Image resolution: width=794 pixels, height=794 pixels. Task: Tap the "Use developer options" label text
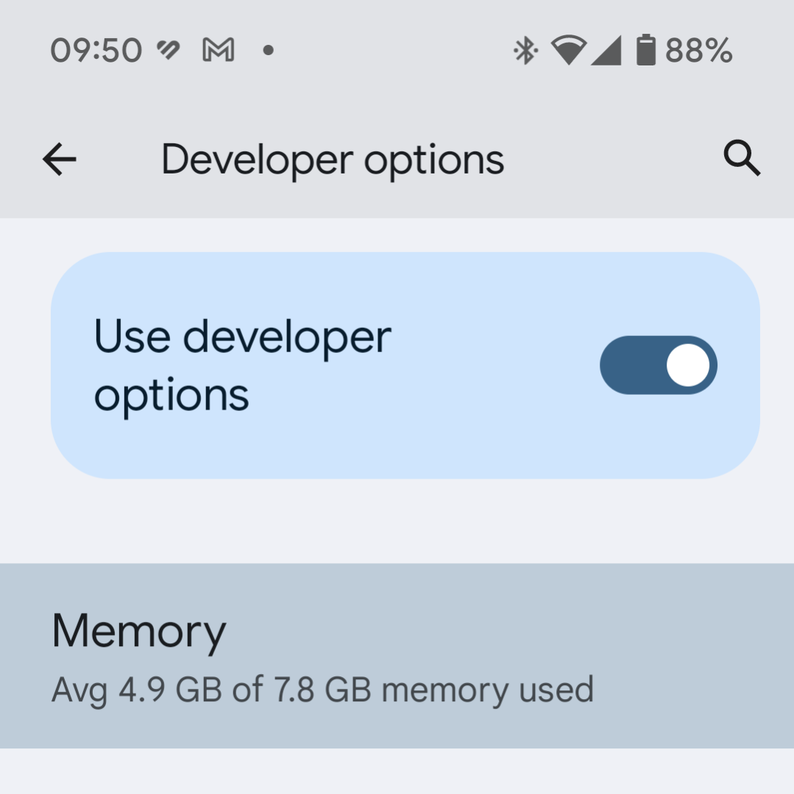[x=243, y=365]
